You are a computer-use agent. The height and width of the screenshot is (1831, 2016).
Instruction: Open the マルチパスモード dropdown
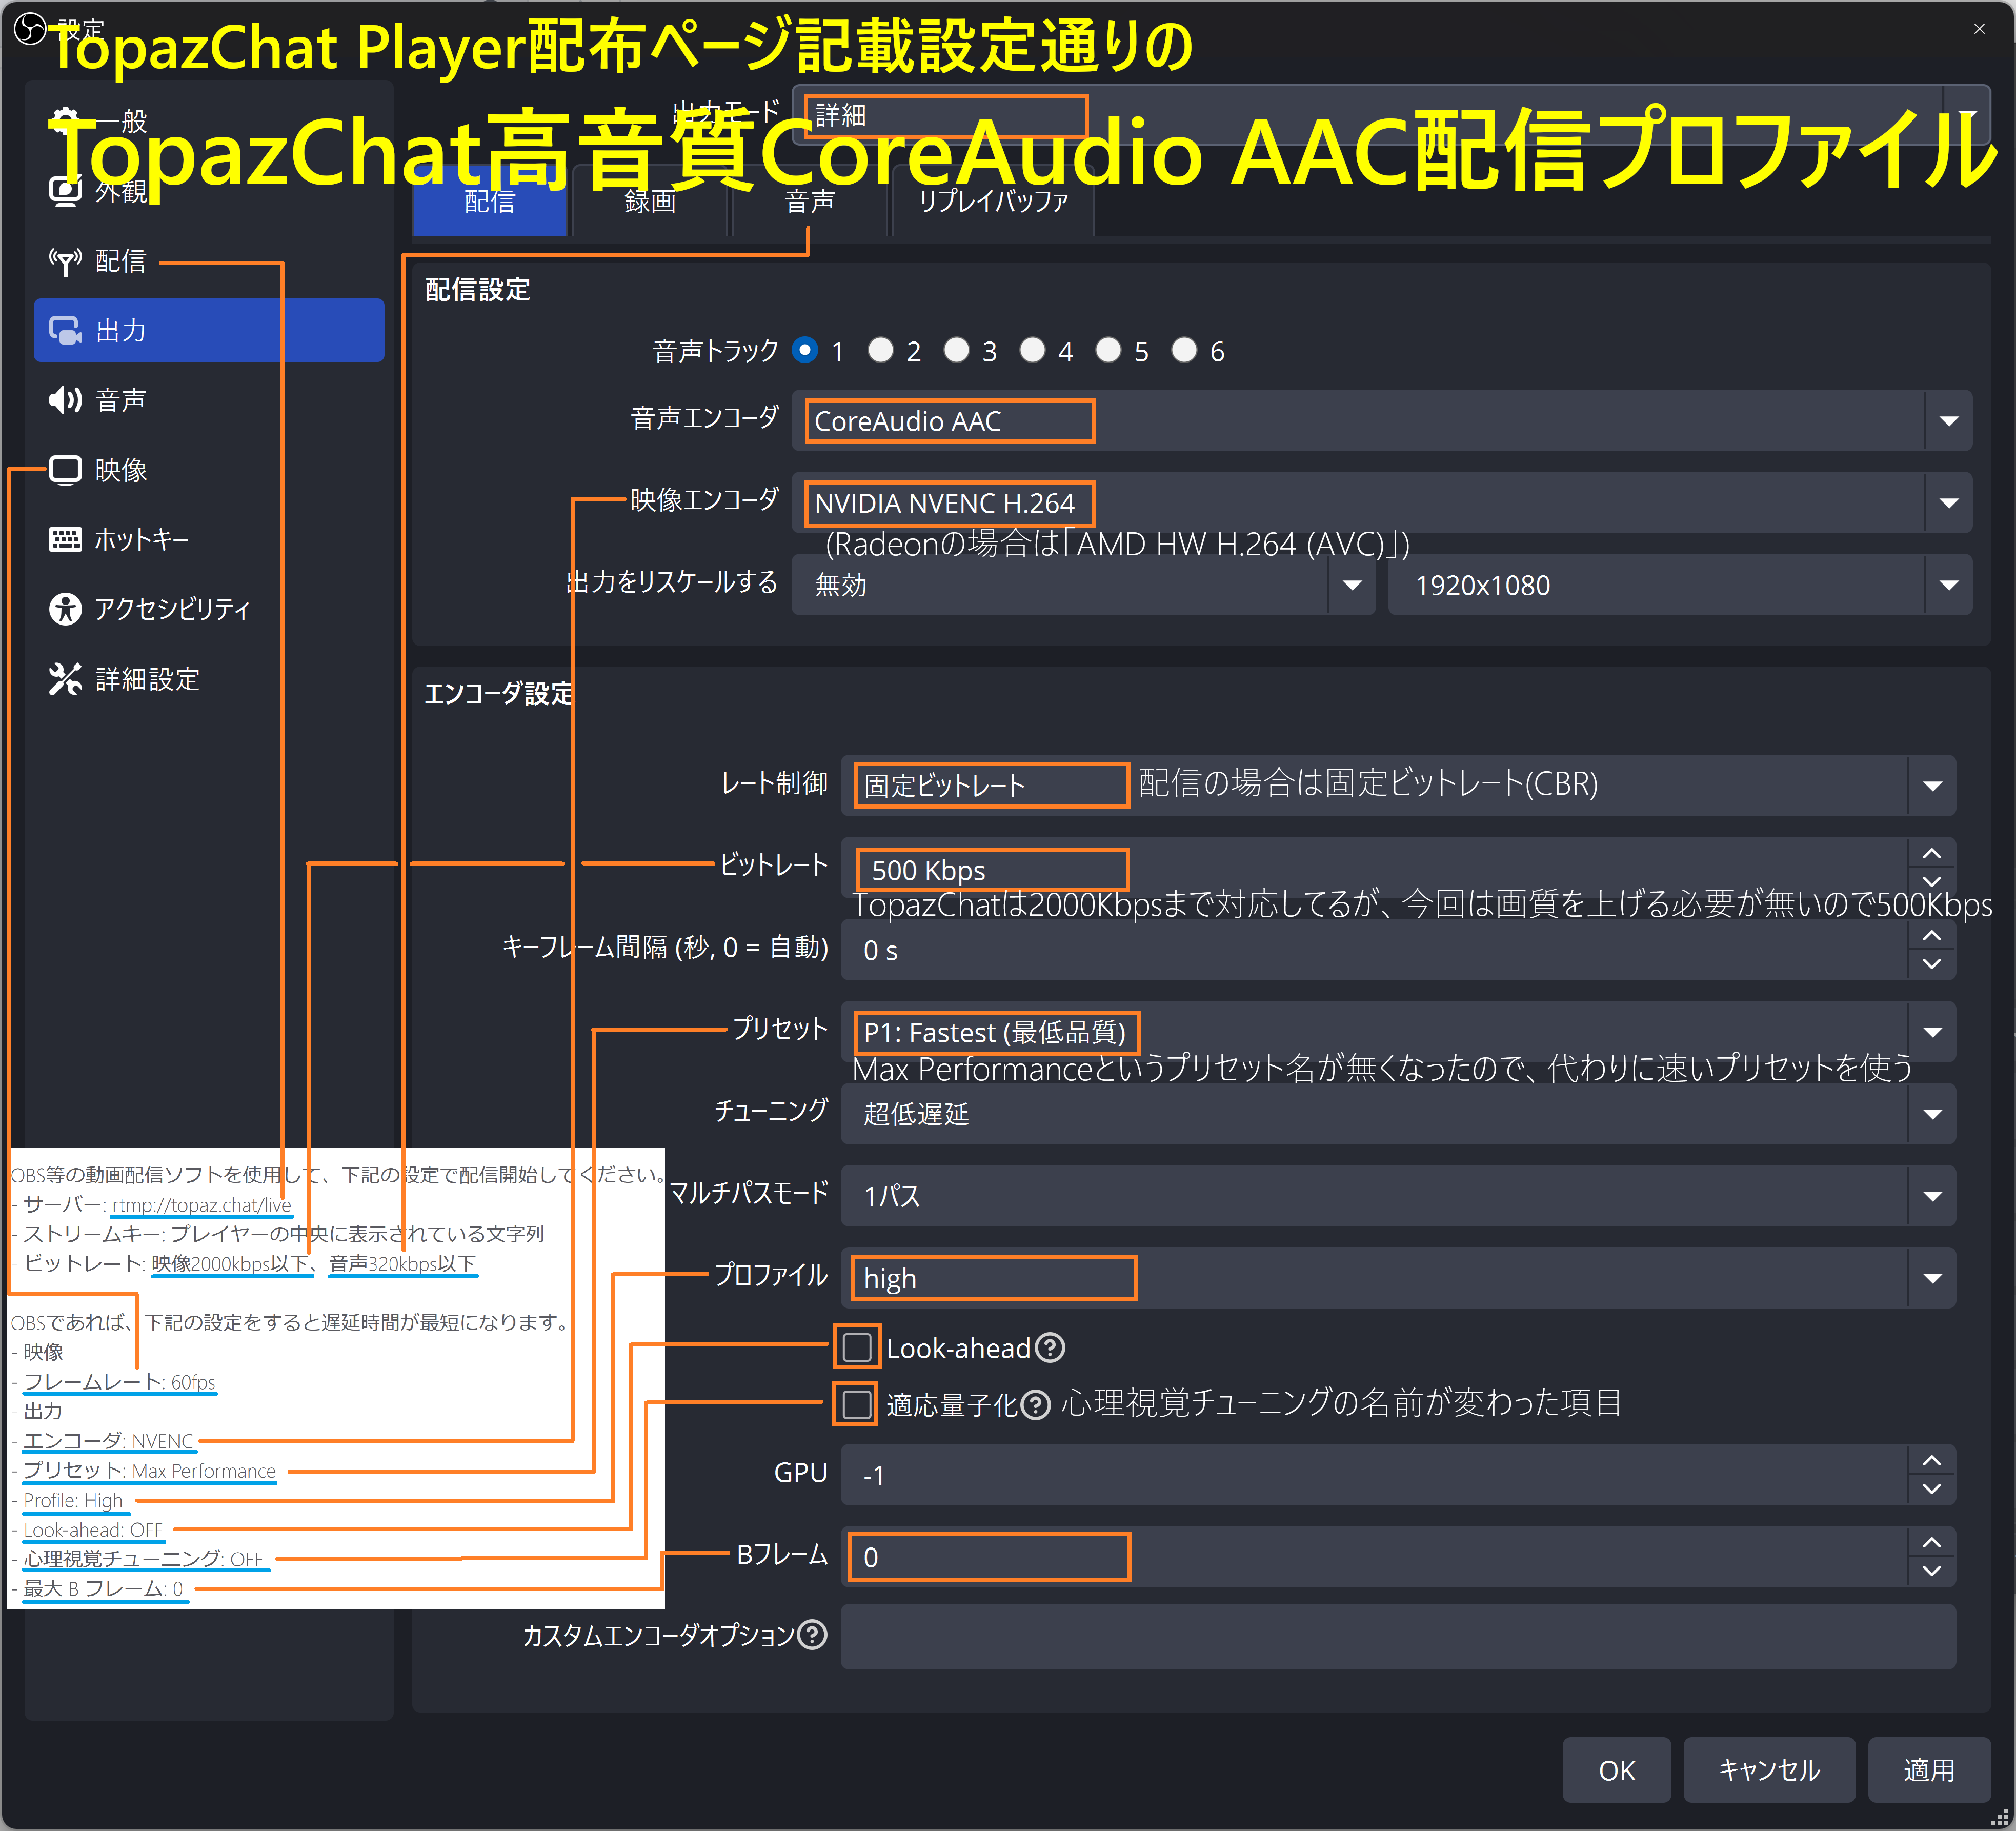1931,1196
